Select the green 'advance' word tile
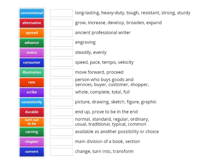This screenshot has height=165, width=220. pos(32,43)
